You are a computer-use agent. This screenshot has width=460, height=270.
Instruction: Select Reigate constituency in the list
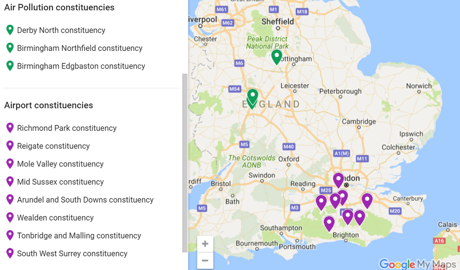pyautogui.click(x=53, y=146)
